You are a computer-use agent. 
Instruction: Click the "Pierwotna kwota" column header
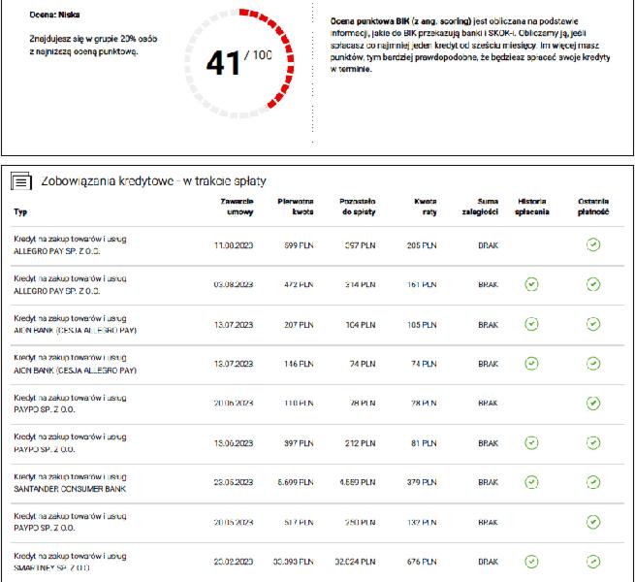tap(296, 207)
